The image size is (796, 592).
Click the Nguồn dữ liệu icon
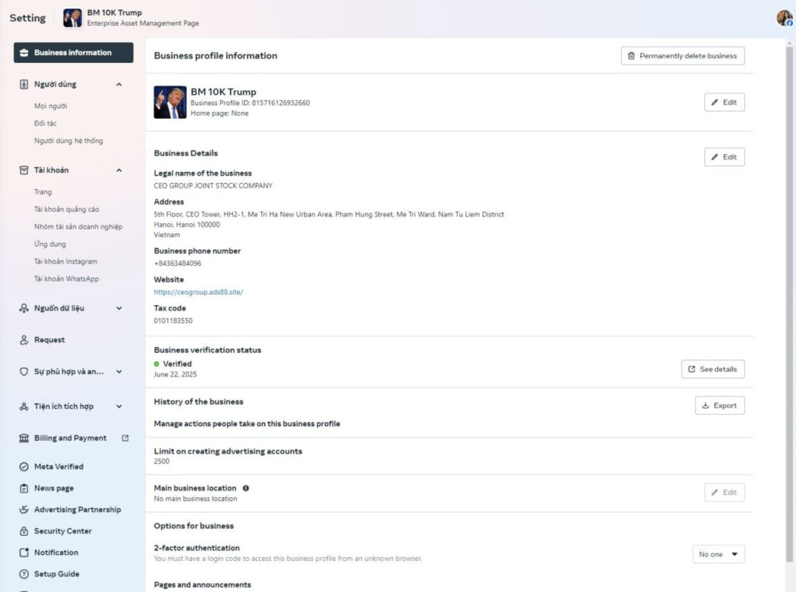point(24,308)
